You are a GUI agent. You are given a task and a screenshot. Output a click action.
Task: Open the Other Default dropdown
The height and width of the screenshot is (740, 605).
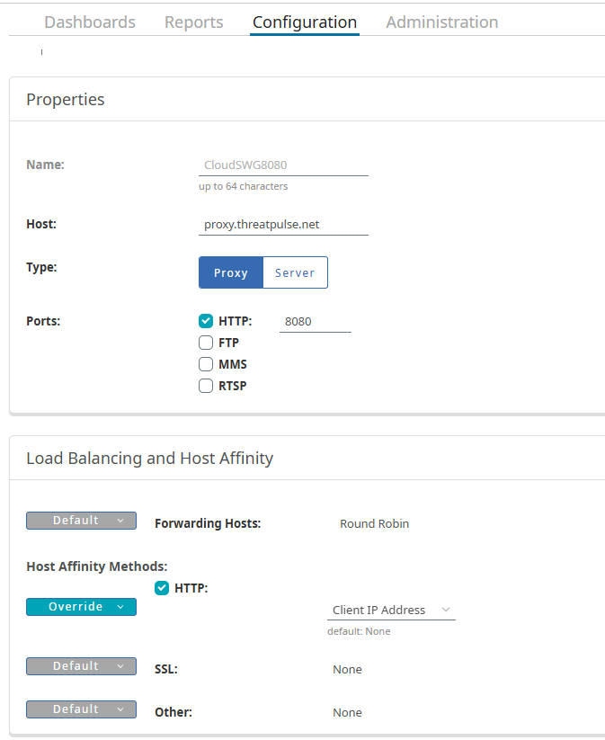pyautogui.click(x=81, y=709)
